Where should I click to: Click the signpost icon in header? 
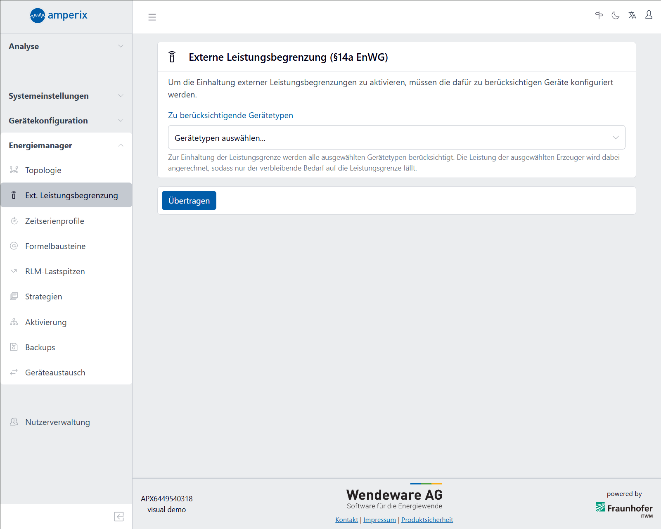599,16
